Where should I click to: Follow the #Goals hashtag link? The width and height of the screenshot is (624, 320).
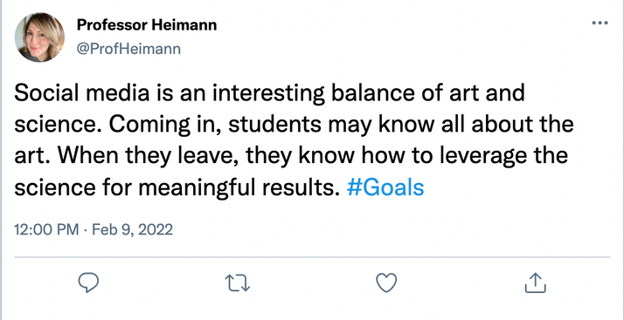coord(385,187)
